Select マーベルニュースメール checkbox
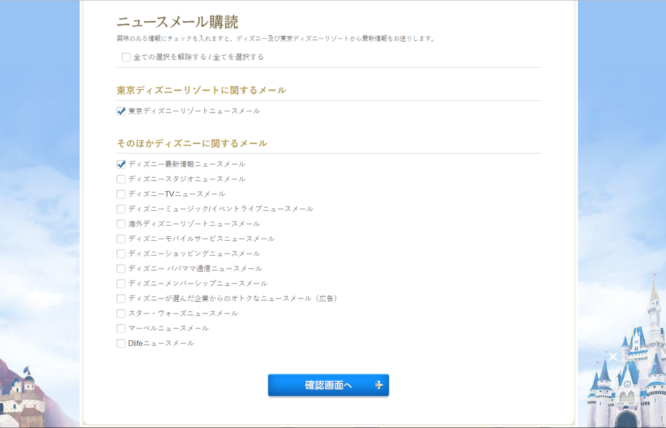 pos(121,328)
